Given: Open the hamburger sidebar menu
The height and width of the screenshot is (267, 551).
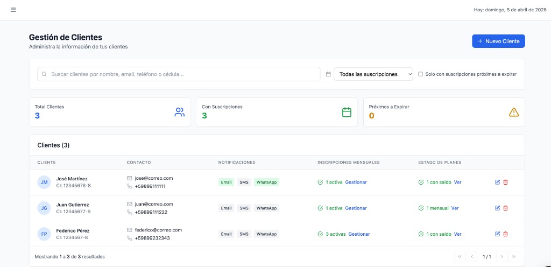Looking at the screenshot, I should [x=13, y=10].
